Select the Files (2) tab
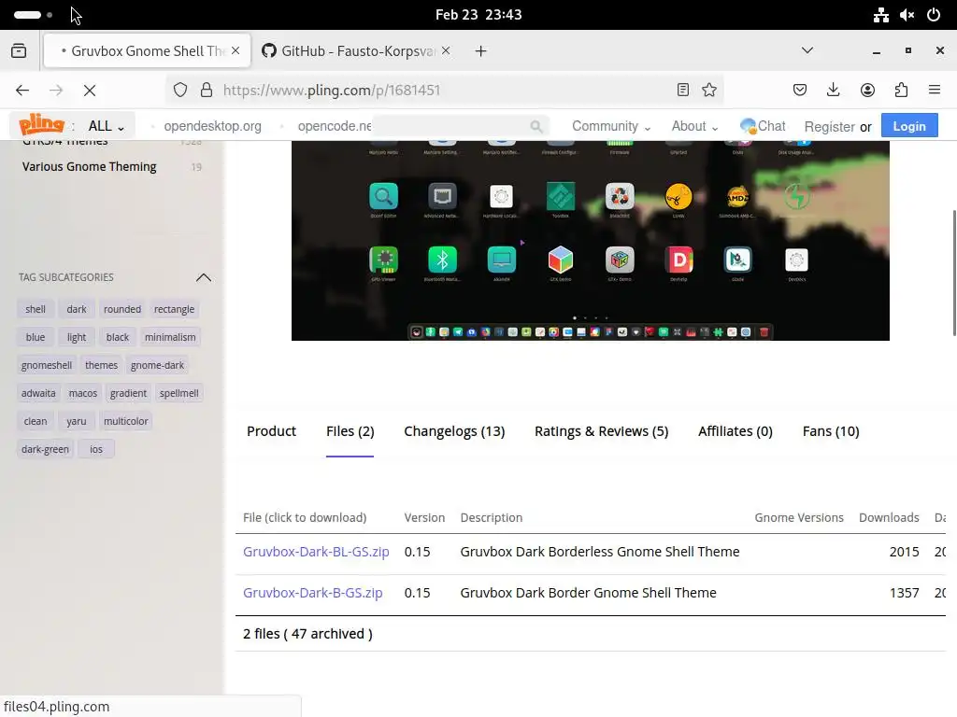The height and width of the screenshot is (717, 957). [x=350, y=431]
